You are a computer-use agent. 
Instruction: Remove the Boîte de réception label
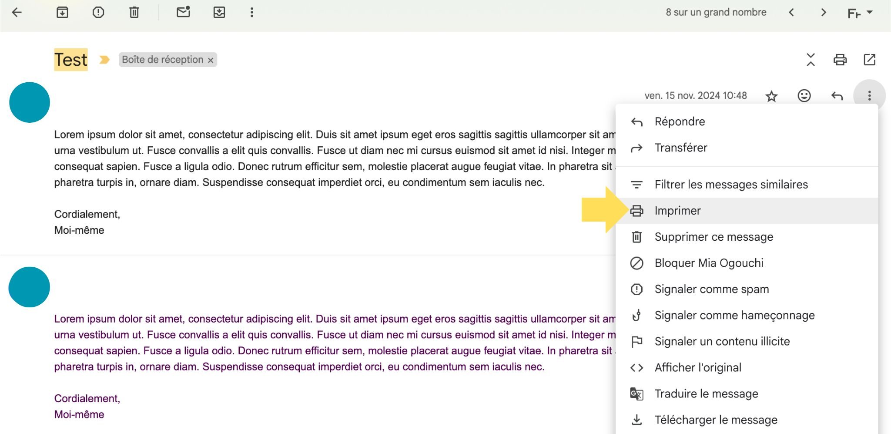coord(210,60)
